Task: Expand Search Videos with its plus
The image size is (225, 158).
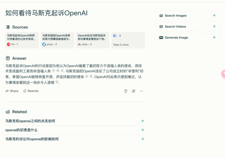Action: pyautogui.click(x=214, y=26)
